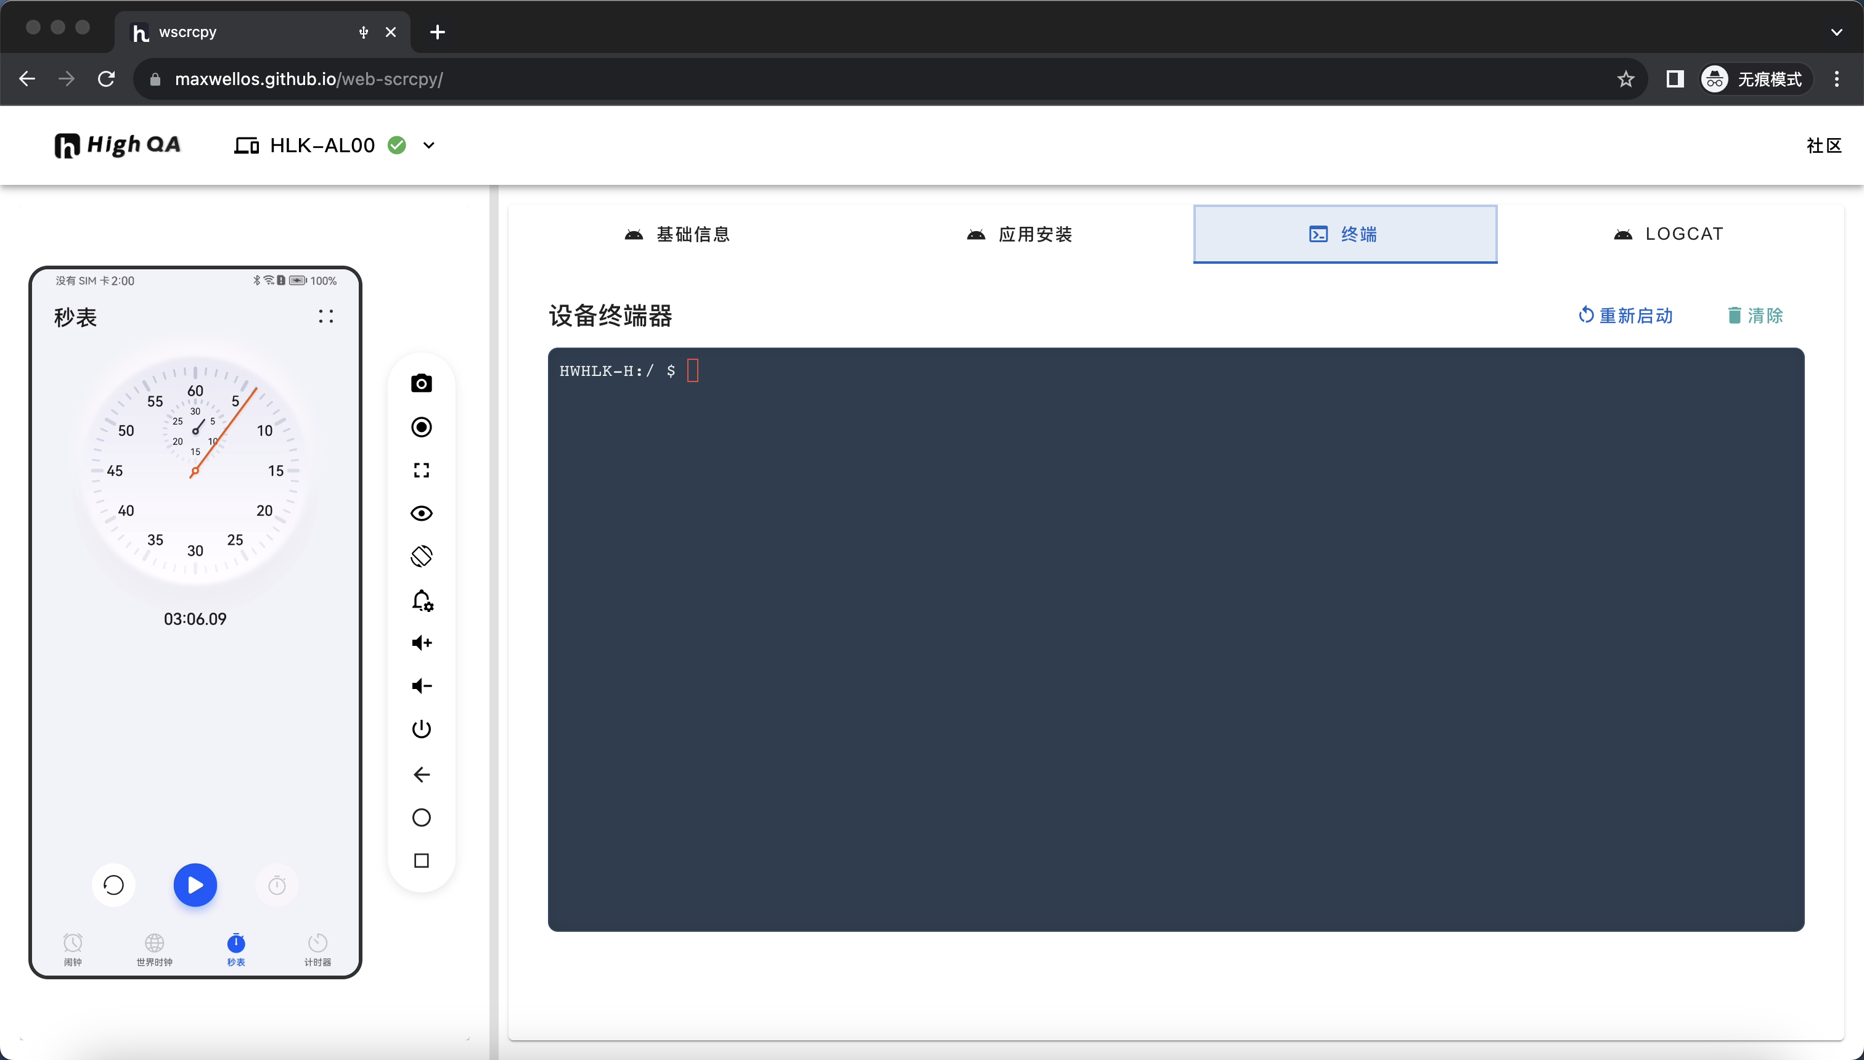Viewport: 1864px width, 1060px height.
Task: Open the 应用安装 tab
Action: [x=1019, y=234]
